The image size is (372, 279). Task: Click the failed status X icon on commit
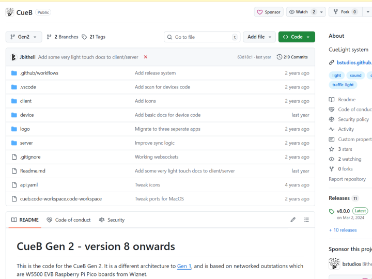point(146,57)
